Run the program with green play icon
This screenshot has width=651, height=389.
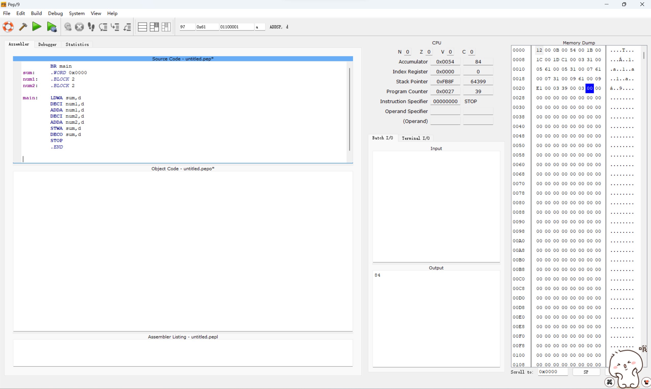(36, 27)
